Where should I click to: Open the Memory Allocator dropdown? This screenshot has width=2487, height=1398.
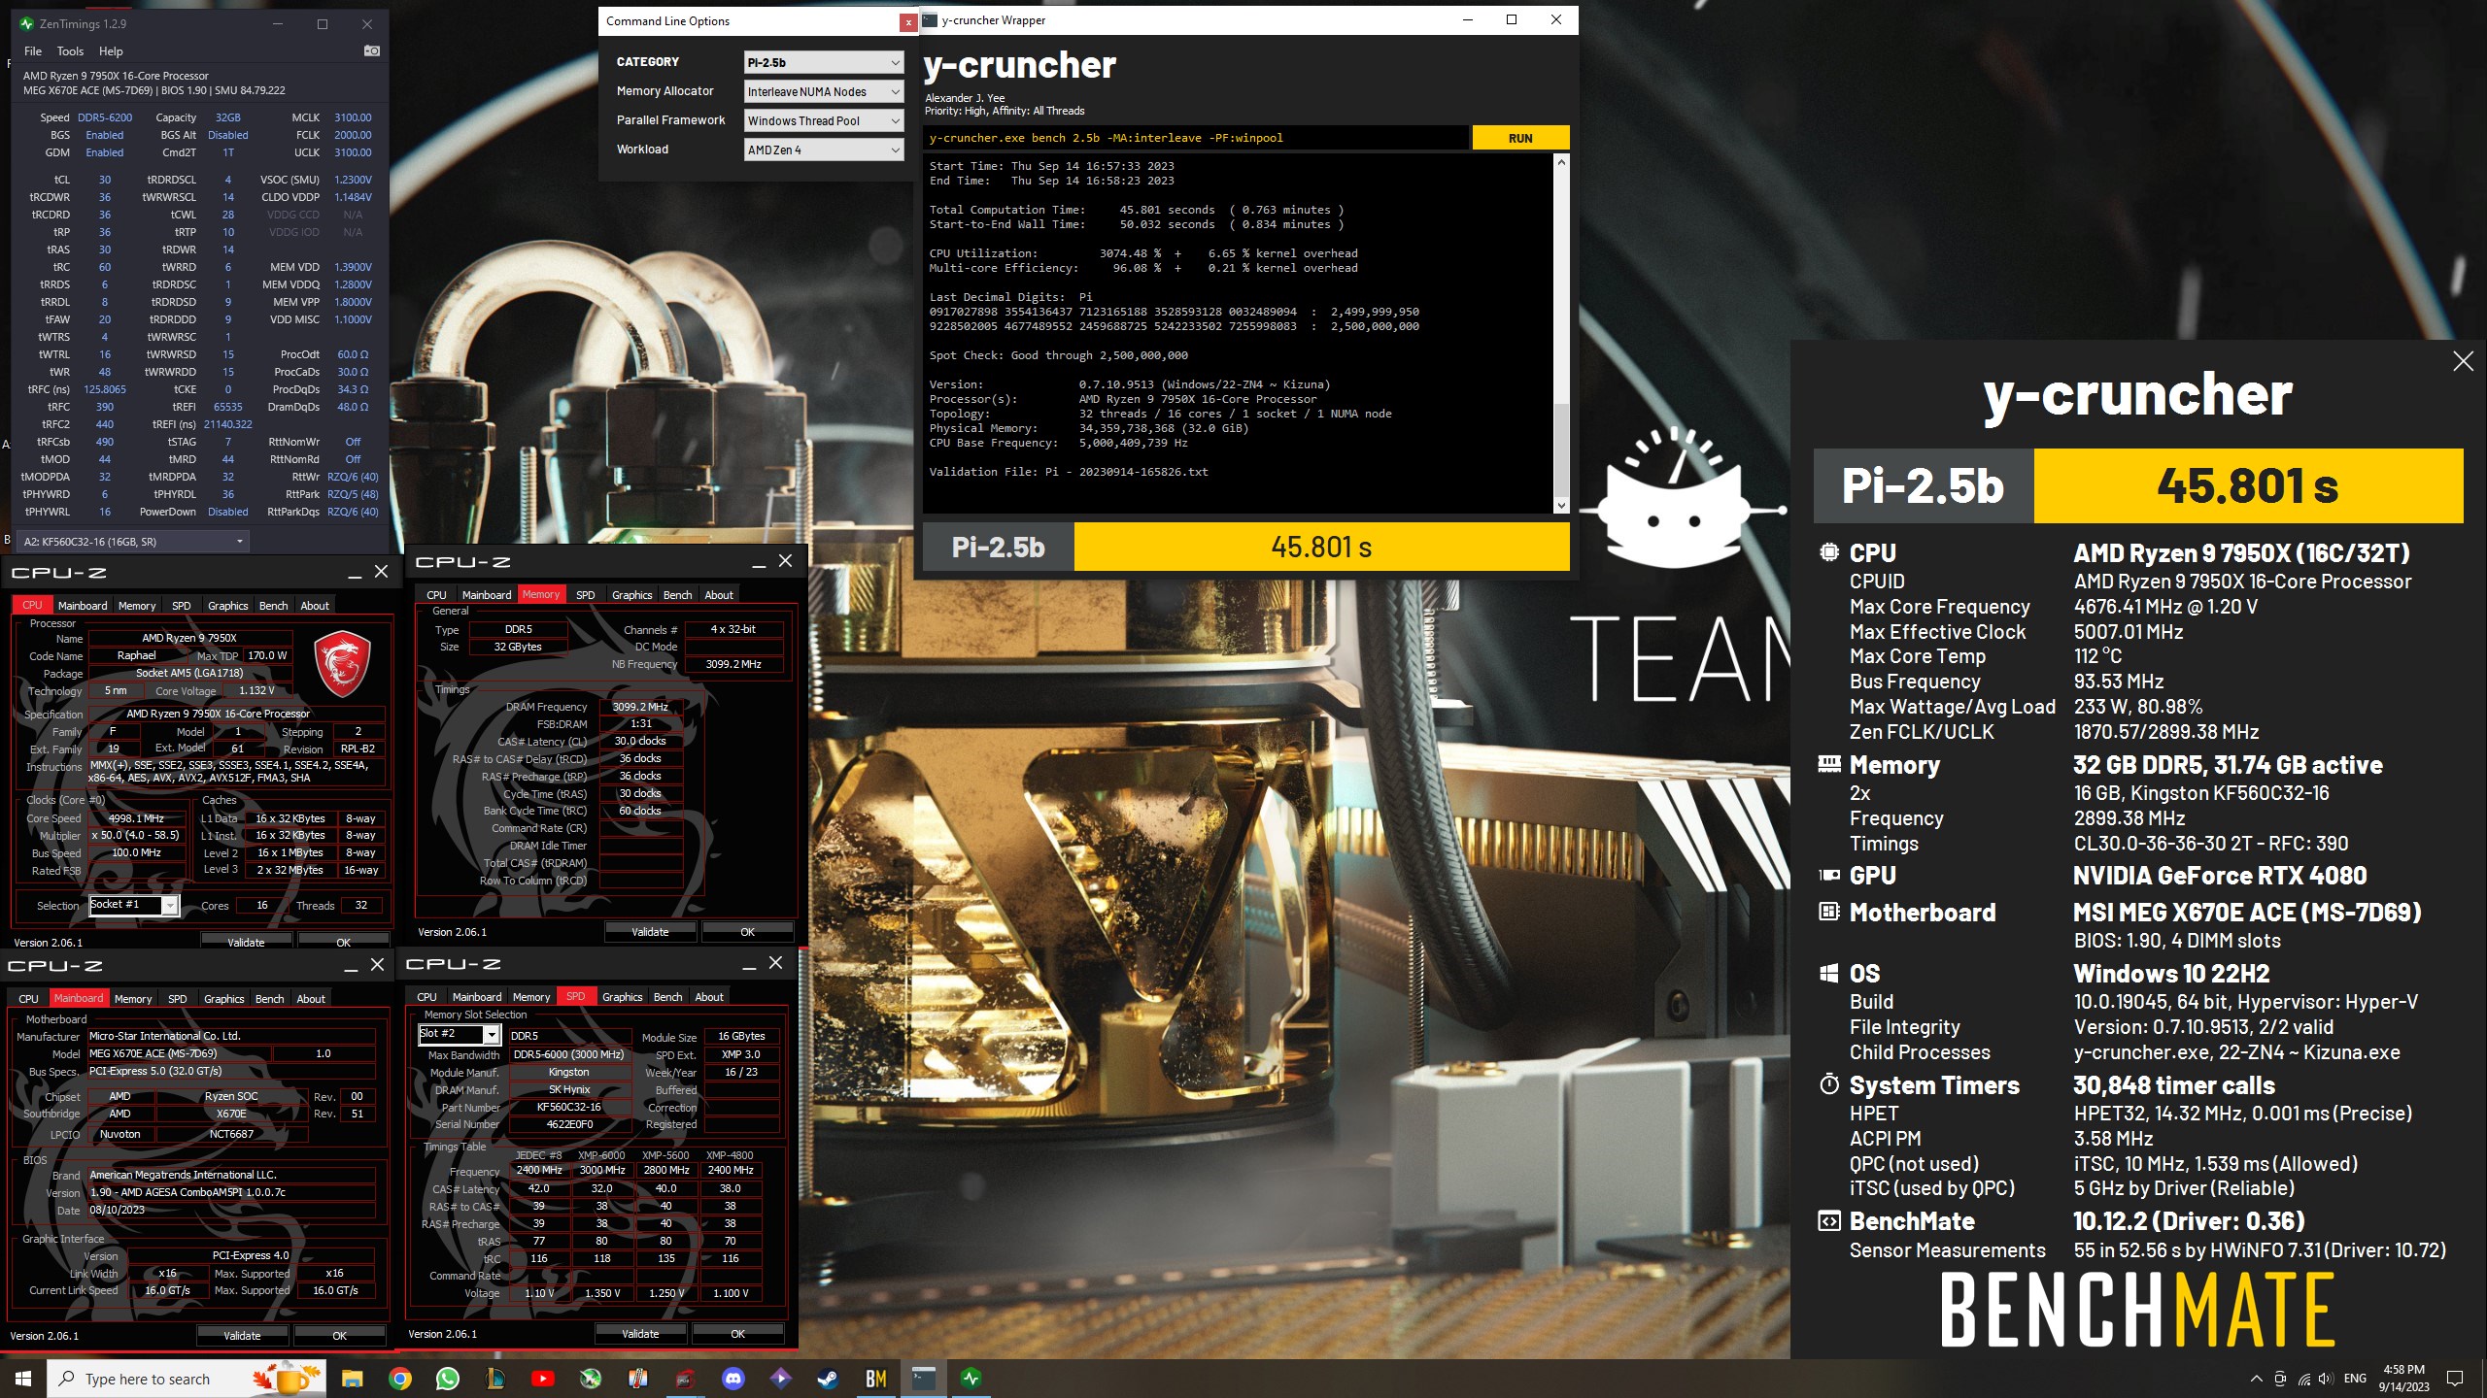tap(824, 91)
